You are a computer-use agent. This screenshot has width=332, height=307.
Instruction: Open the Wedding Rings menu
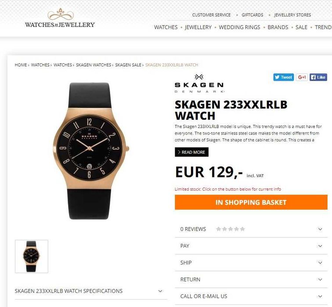(x=239, y=27)
